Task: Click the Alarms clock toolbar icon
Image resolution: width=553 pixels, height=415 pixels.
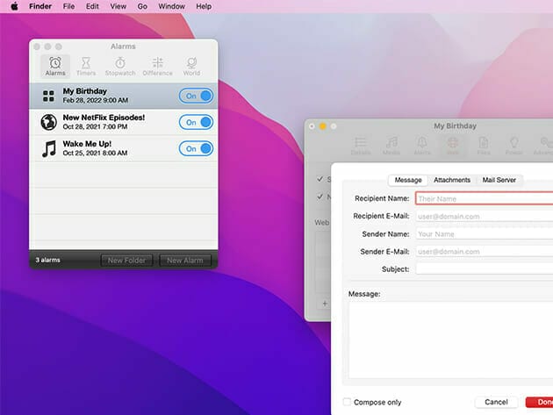Action: [54, 66]
